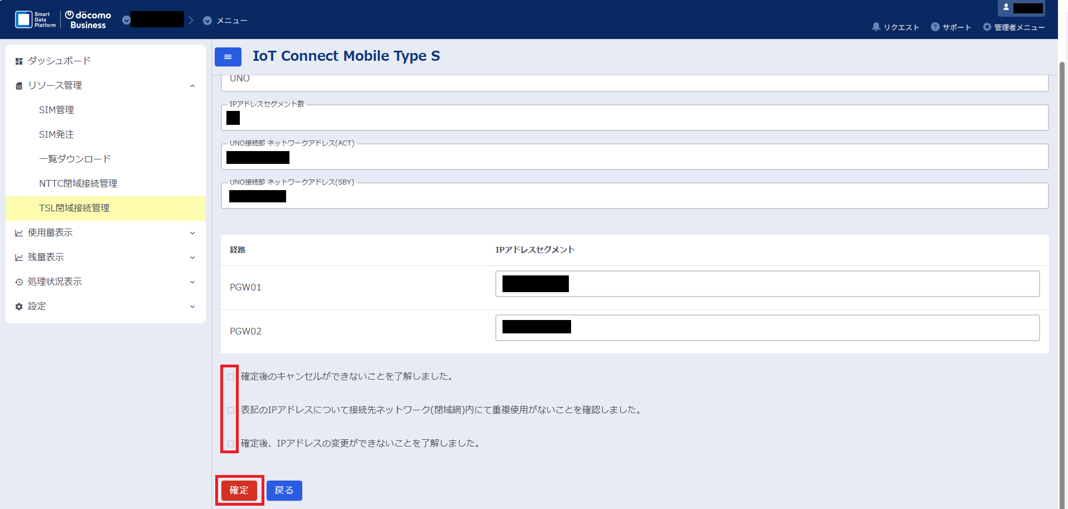Check the 重複使用がないことを確認 checkbox
Viewport: 1068px width, 509px height.
tap(231, 410)
